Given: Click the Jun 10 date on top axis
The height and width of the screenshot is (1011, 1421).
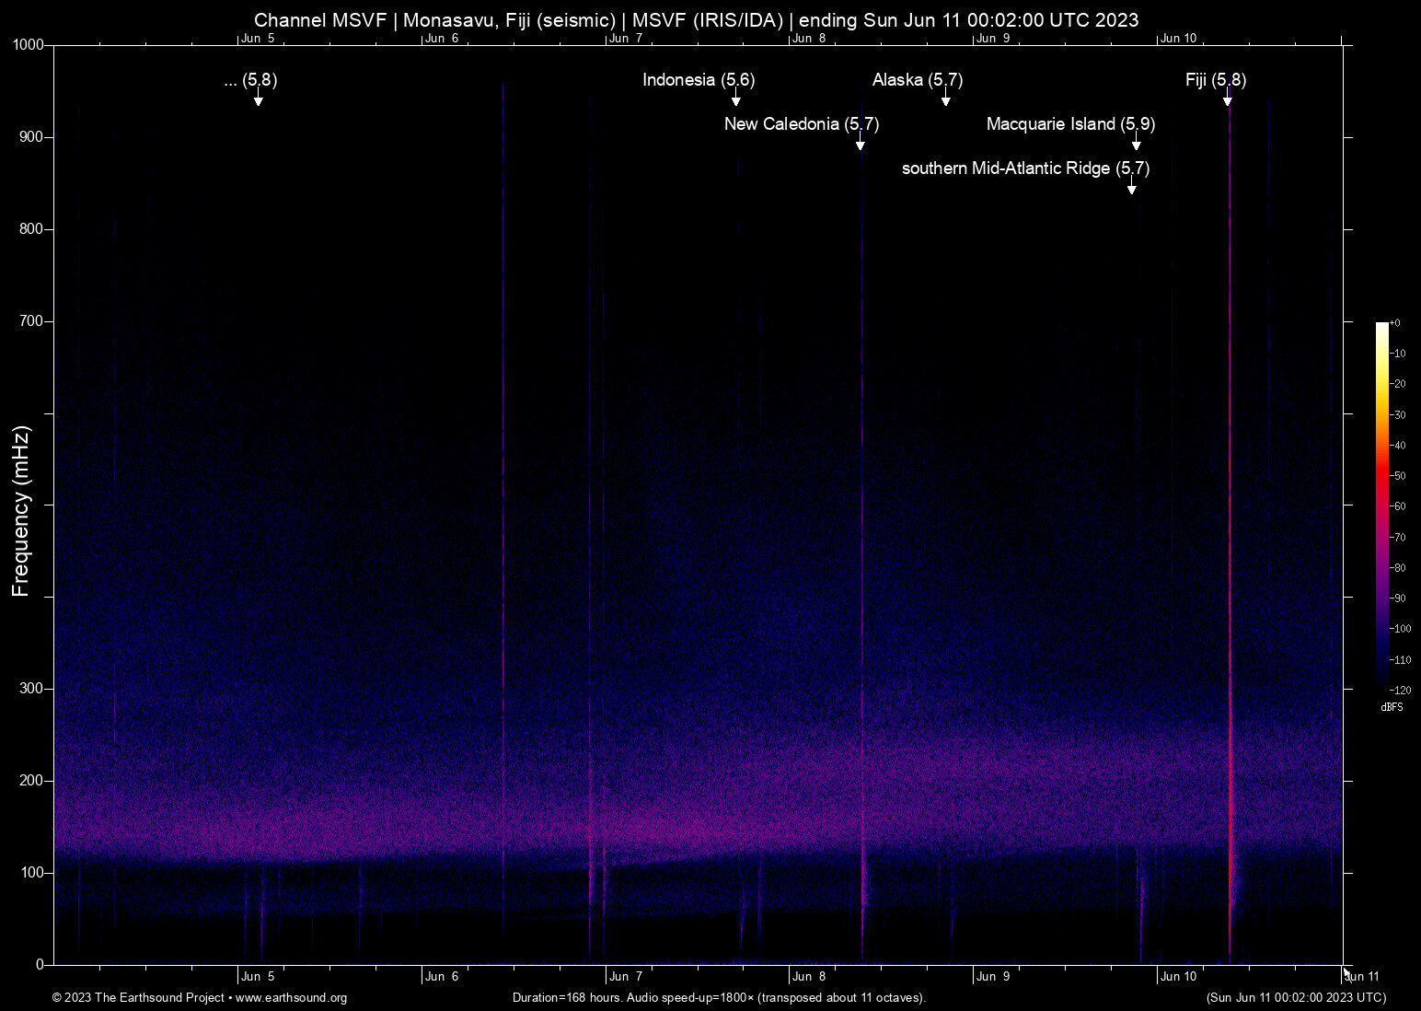Looking at the screenshot, I should pyautogui.click(x=1178, y=38).
